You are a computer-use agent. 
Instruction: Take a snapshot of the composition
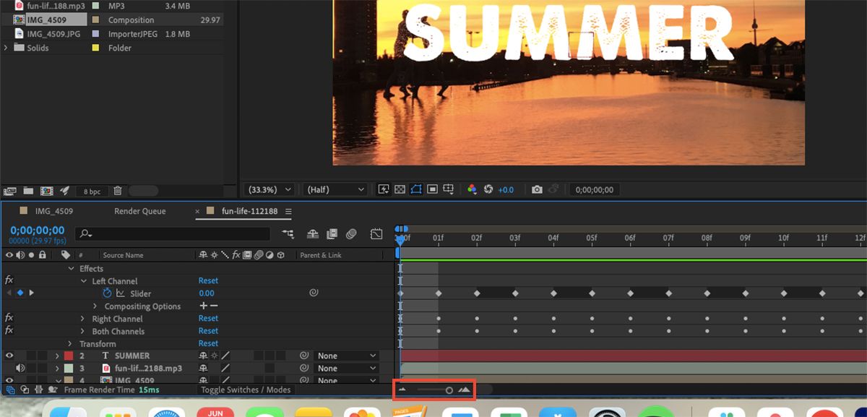[x=537, y=189]
